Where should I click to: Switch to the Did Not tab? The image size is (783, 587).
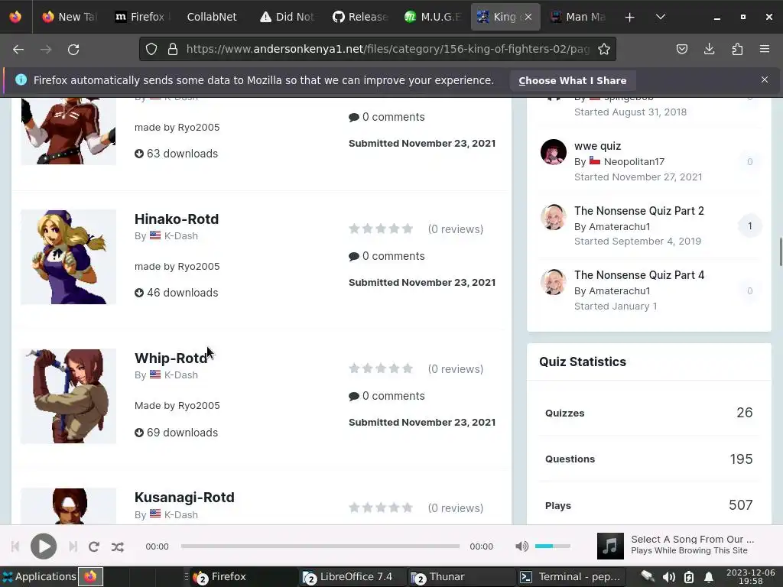click(x=288, y=17)
